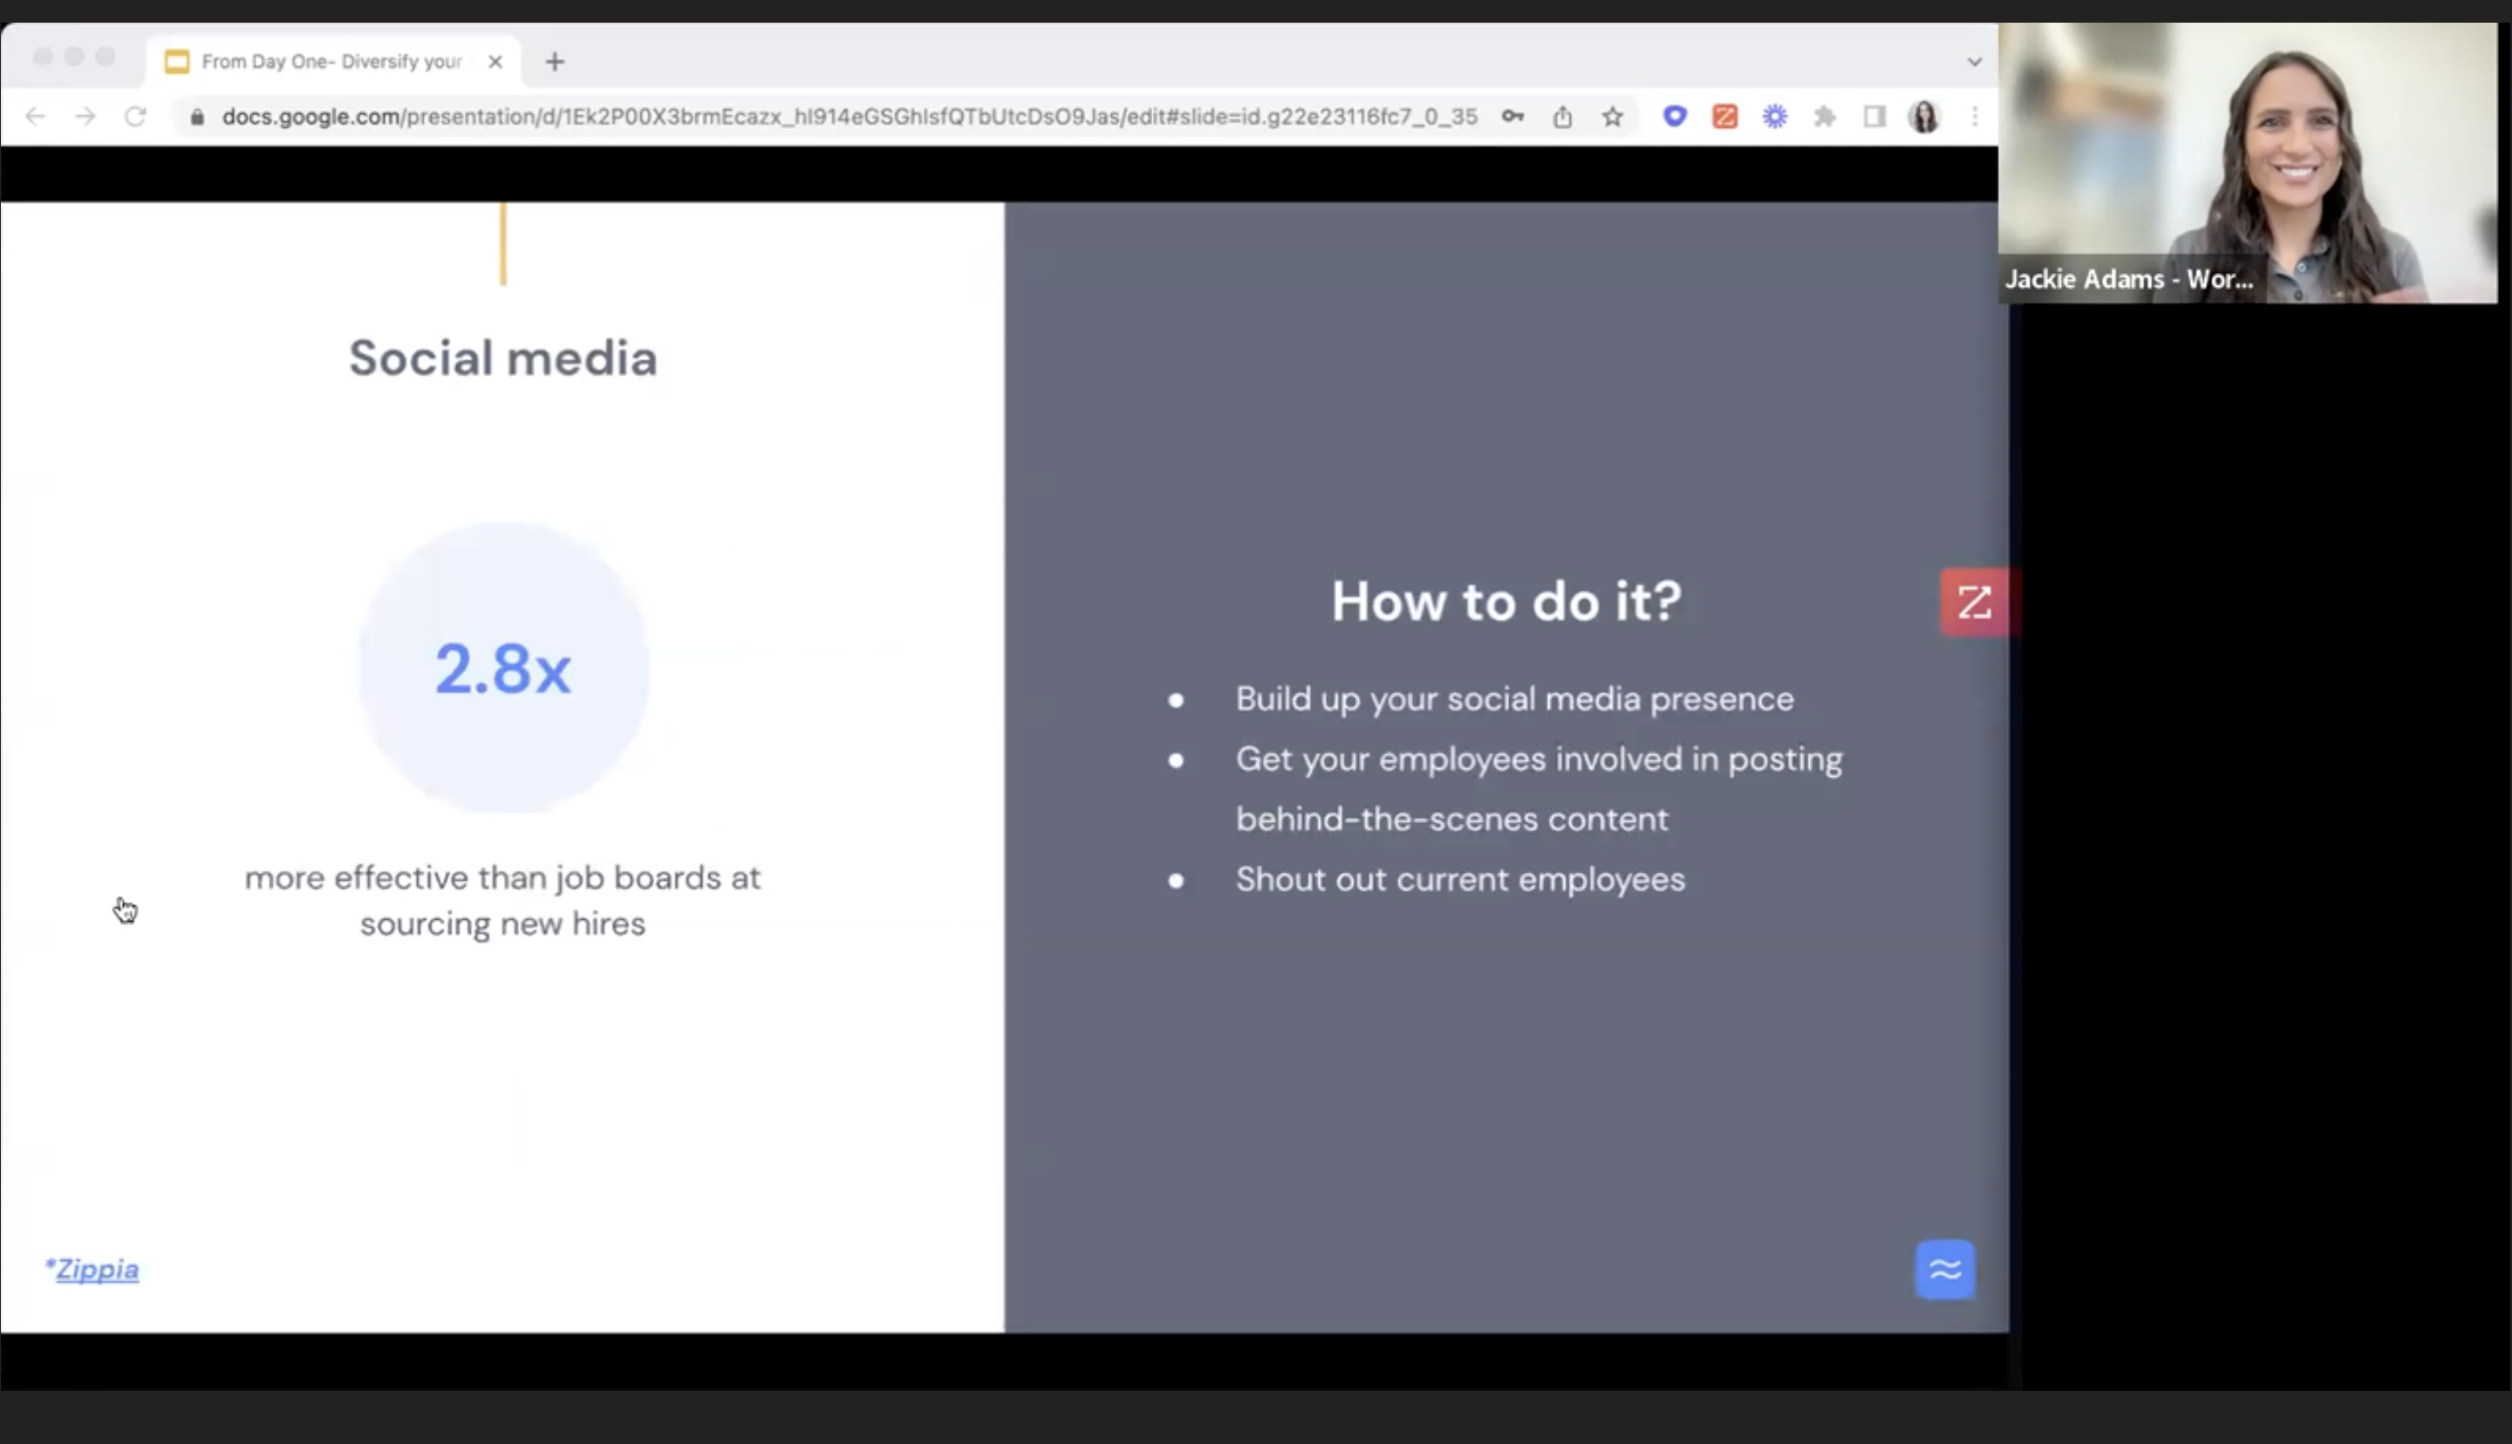Go back using browser back arrow
Image resolution: width=2512 pixels, height=1444 pixels.
[x=36, y=117]
